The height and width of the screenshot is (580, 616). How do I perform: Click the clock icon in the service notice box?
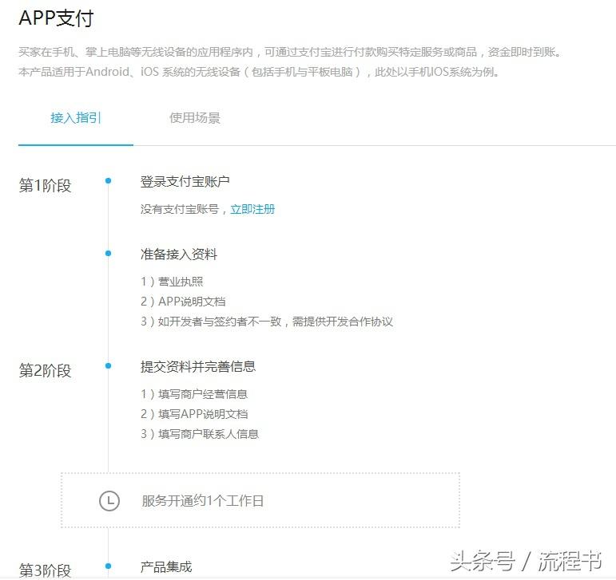[x=109, y=501]
